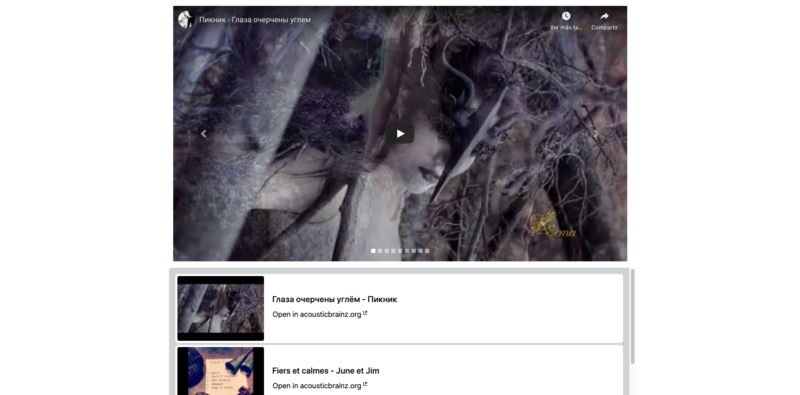Play the Пикник video
Image resolution: width=800 pixels, height=395 pixels.
pos(400,134)
